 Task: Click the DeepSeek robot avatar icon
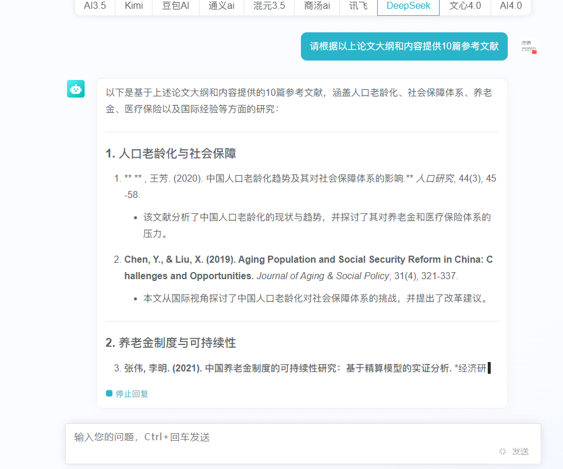(75, 89)
